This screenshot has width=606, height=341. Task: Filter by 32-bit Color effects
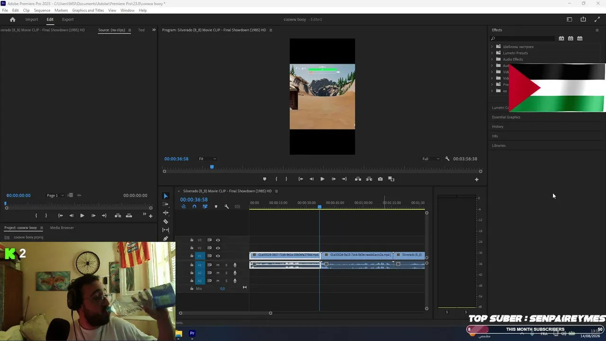[570, 38]
